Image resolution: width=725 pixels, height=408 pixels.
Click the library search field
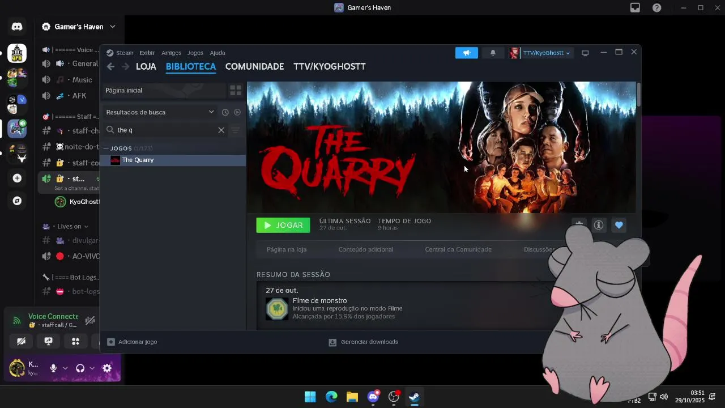tap(166, 130)
